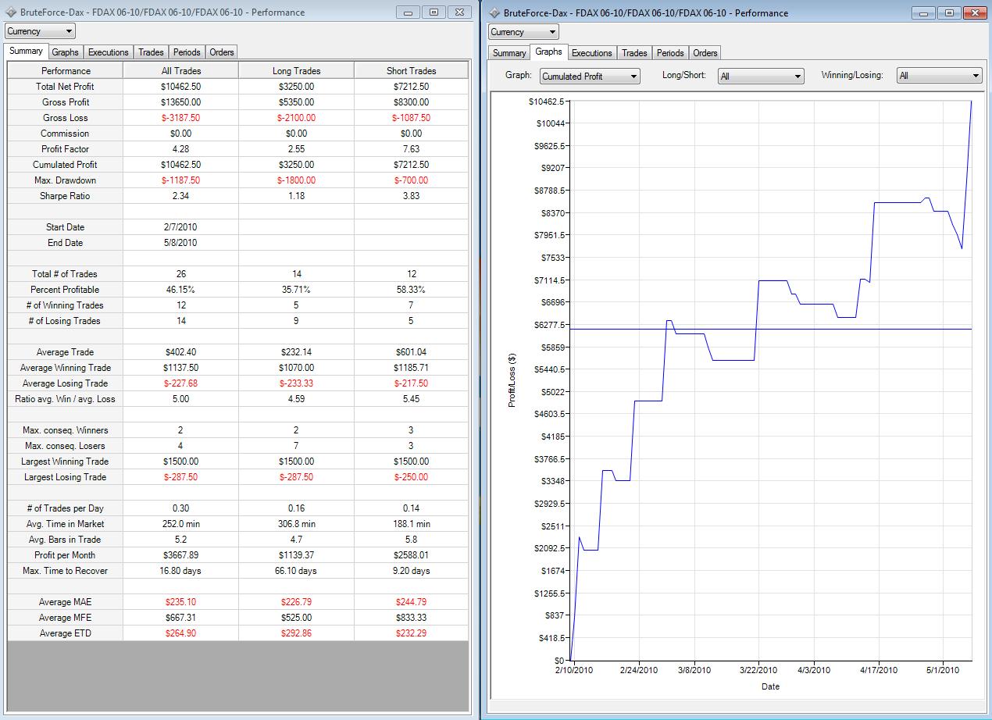Viewport: 992px width, 720px height.
Task: Click the Long Trades column header
Action: coord(296,70)
